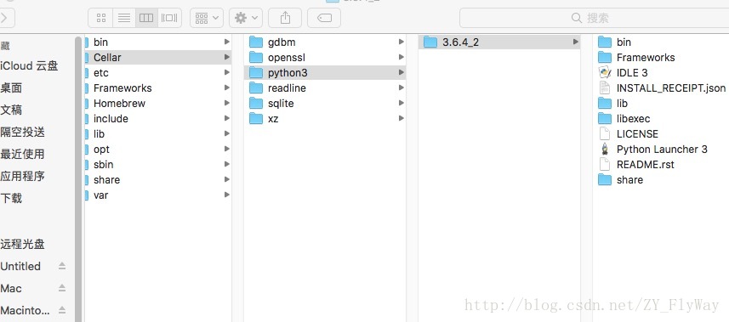This screenshot has width=729, height=322.
Task: Select the 3.6.4_2 folder icon
Action: 430,42
